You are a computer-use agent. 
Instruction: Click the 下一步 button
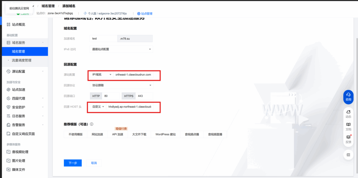(73, 163)
